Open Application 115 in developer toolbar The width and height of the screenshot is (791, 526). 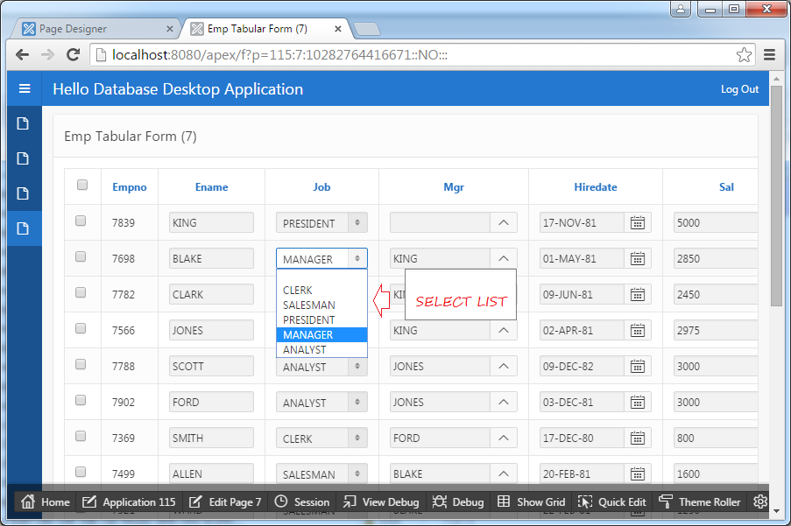[x=129, y=501]
